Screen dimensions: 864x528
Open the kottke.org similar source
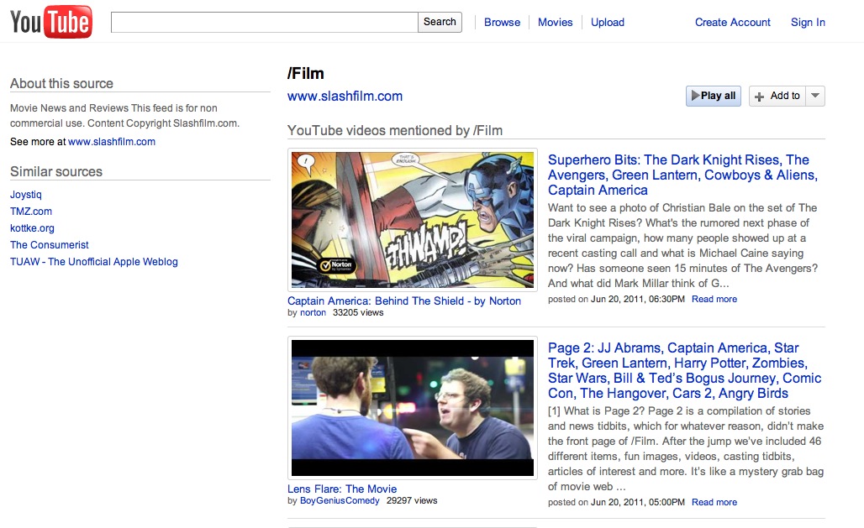[x=32, y=228]
